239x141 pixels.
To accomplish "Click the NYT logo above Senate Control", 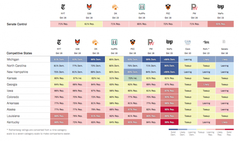I will point(63,7).
